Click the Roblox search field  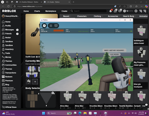point(89,11)
